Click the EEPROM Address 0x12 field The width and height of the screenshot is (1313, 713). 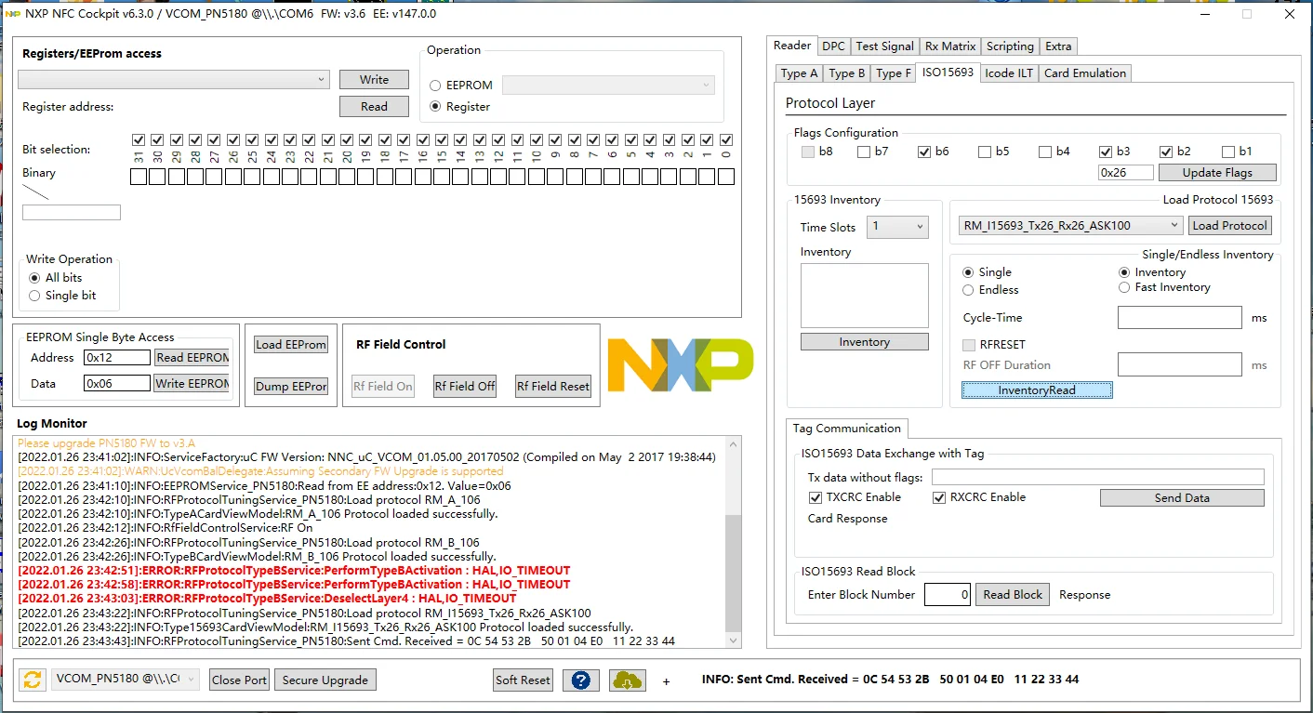pos(116,358)
